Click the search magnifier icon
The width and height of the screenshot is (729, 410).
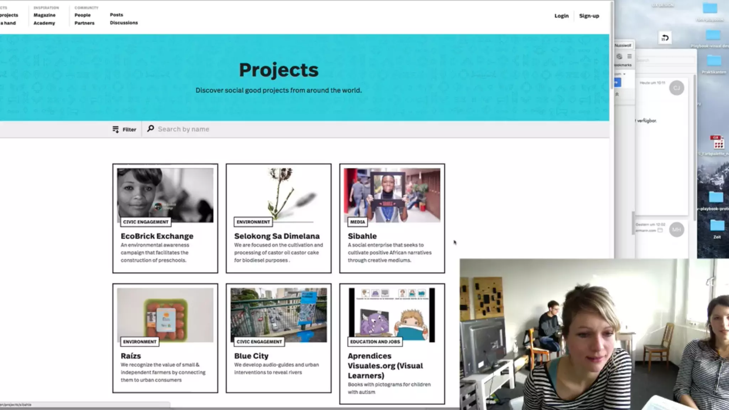tap(151, 128)
